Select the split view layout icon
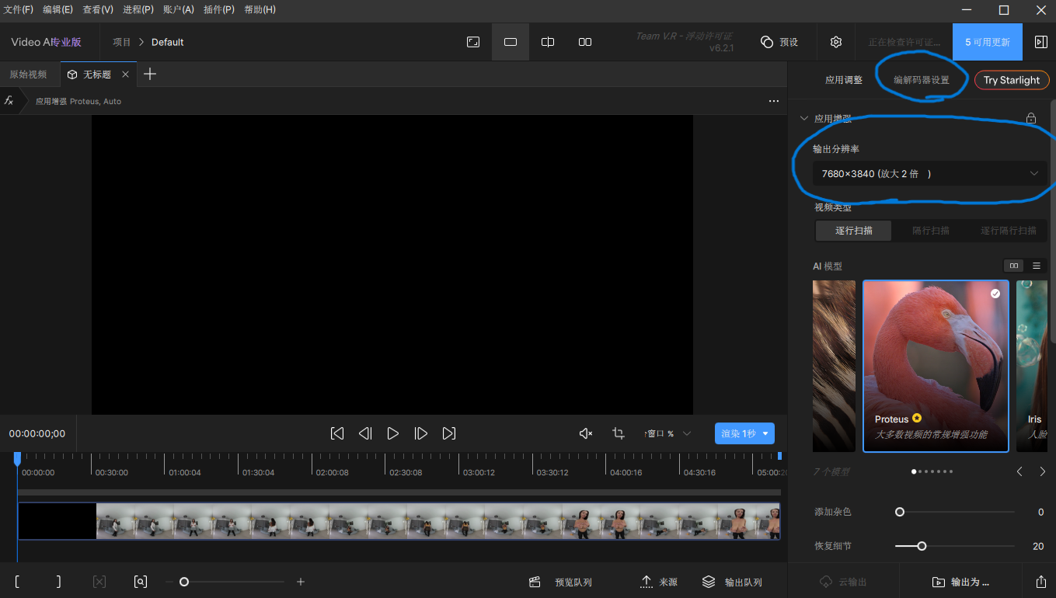 [x=548, y=42]
